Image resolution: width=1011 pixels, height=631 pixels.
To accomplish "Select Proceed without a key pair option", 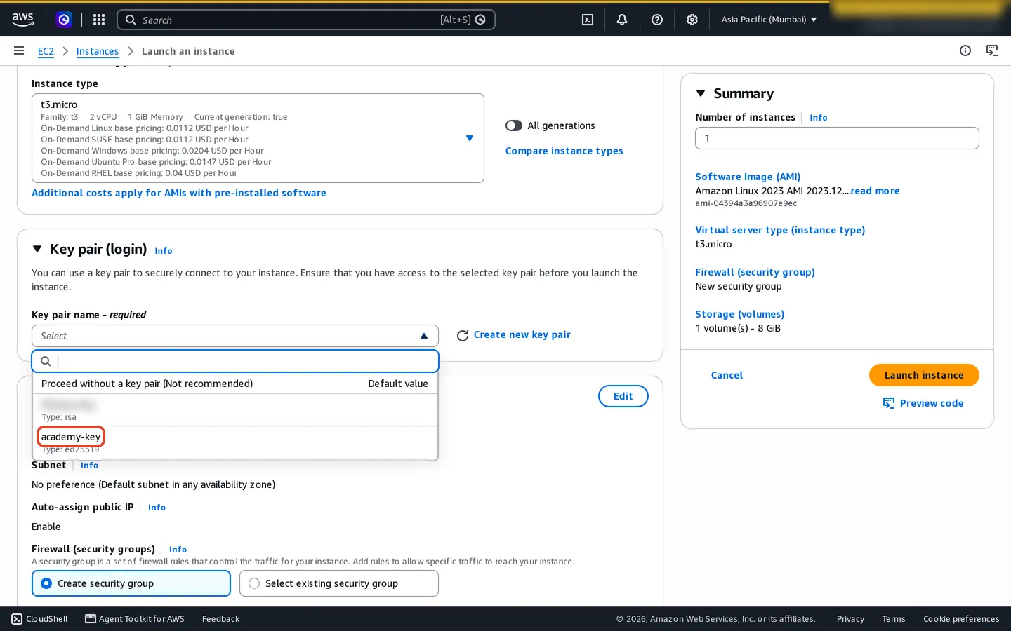I will pyautogui.click(x=235, y=384).
